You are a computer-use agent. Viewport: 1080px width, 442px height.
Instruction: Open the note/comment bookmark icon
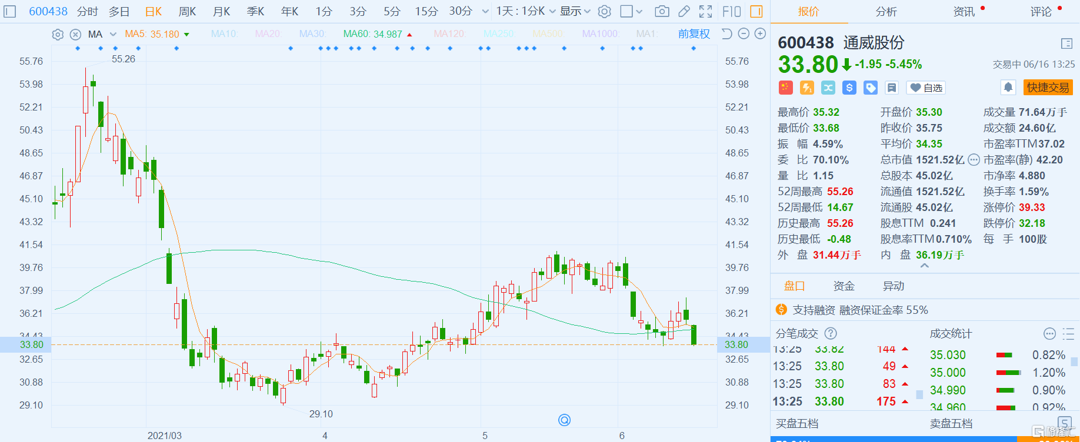pyautogui.click(x=892, y=88)
